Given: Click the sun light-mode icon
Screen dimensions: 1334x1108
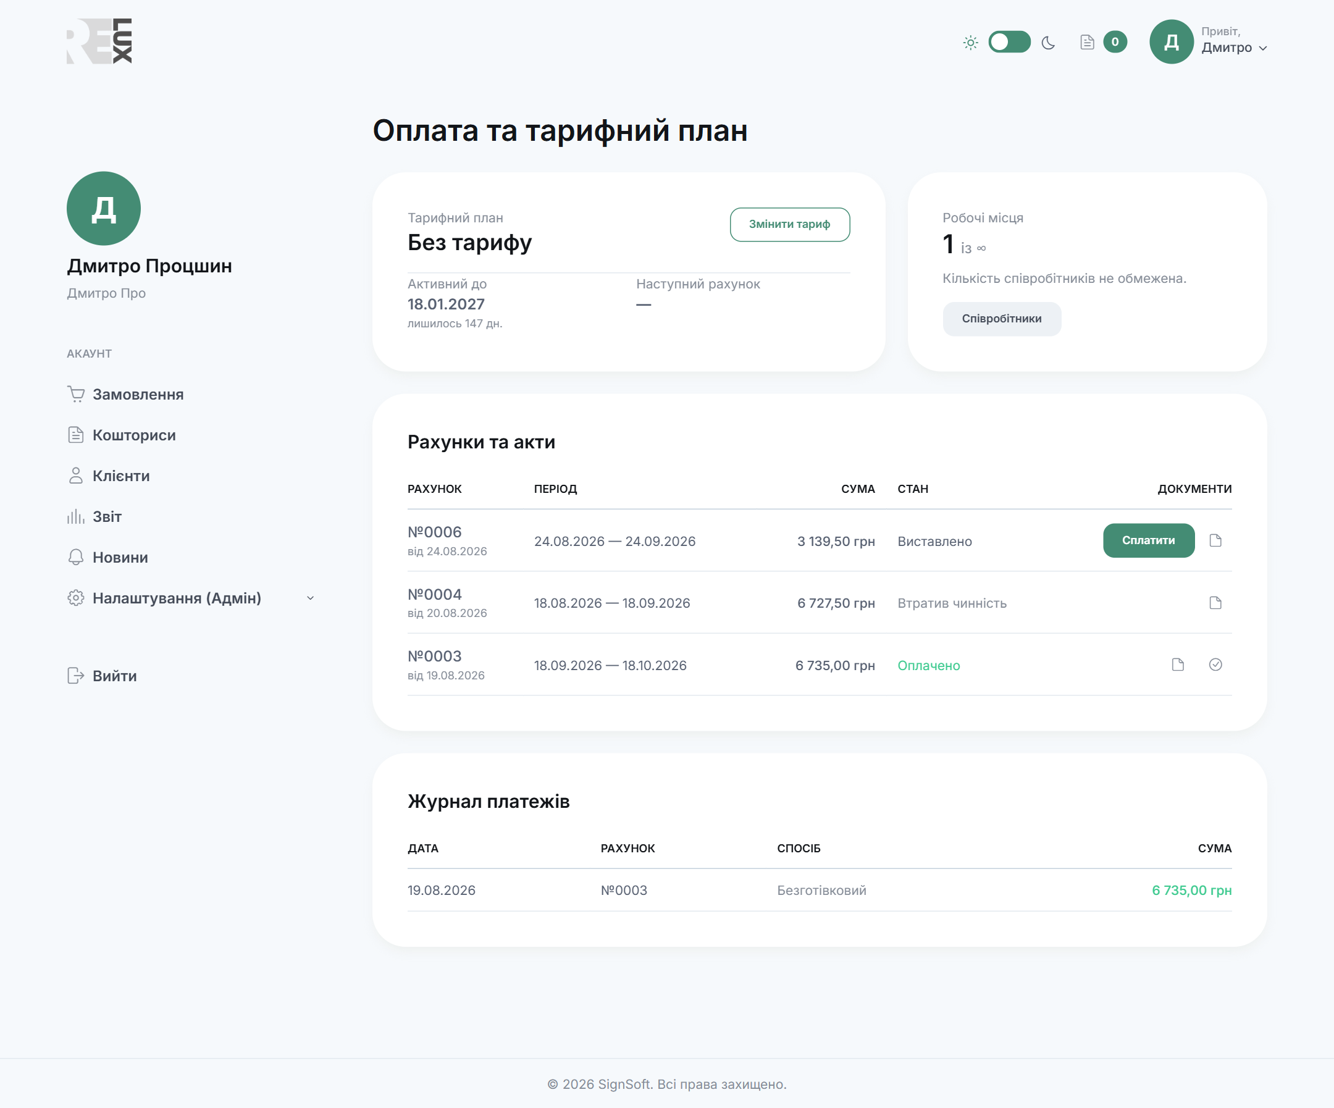Looking at the screenshot, I should click(x=970, y=43).
